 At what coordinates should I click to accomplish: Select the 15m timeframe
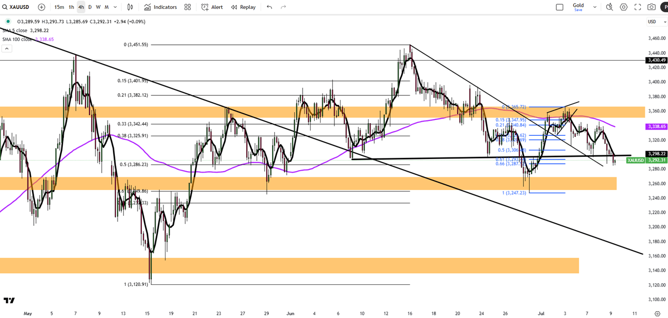[59, 7]
